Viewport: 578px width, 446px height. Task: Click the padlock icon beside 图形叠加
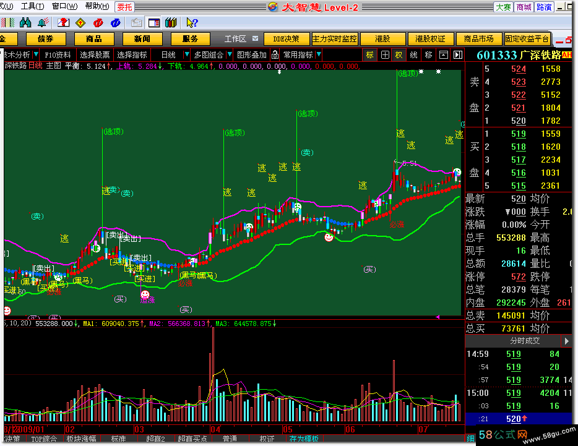275,54
